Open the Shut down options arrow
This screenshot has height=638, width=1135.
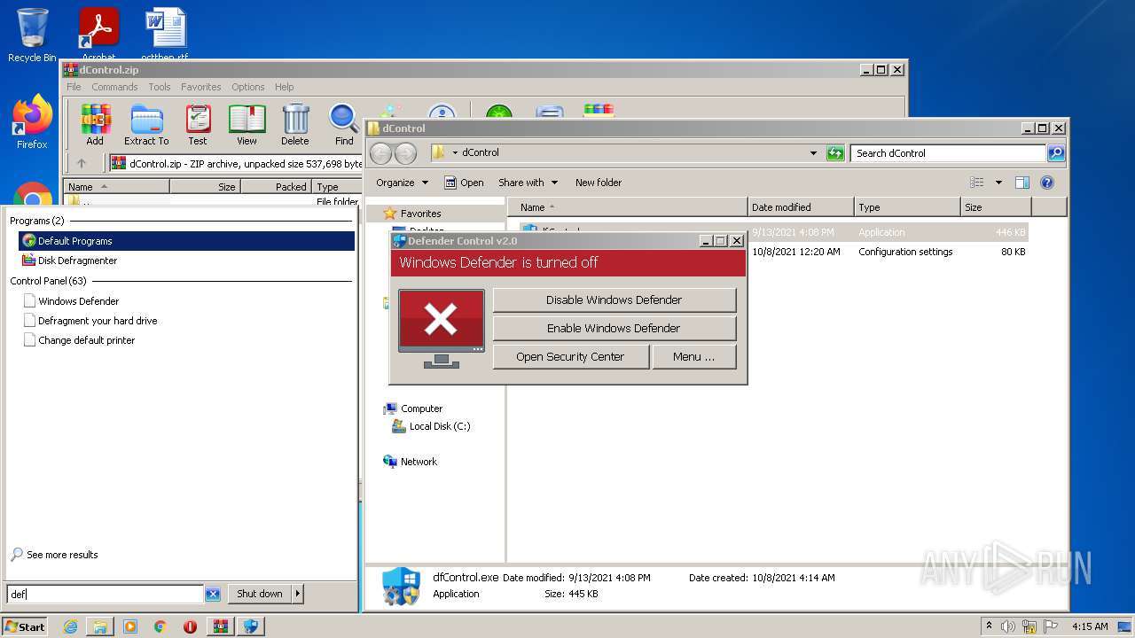(x=297, y=594)
